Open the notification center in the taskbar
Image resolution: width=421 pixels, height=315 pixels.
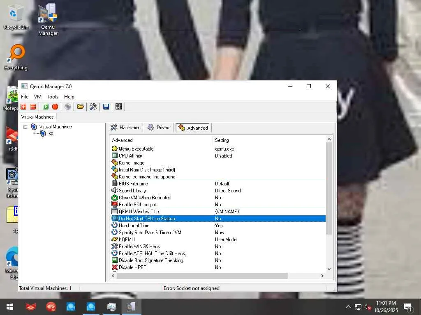click(x=408, y=307)
